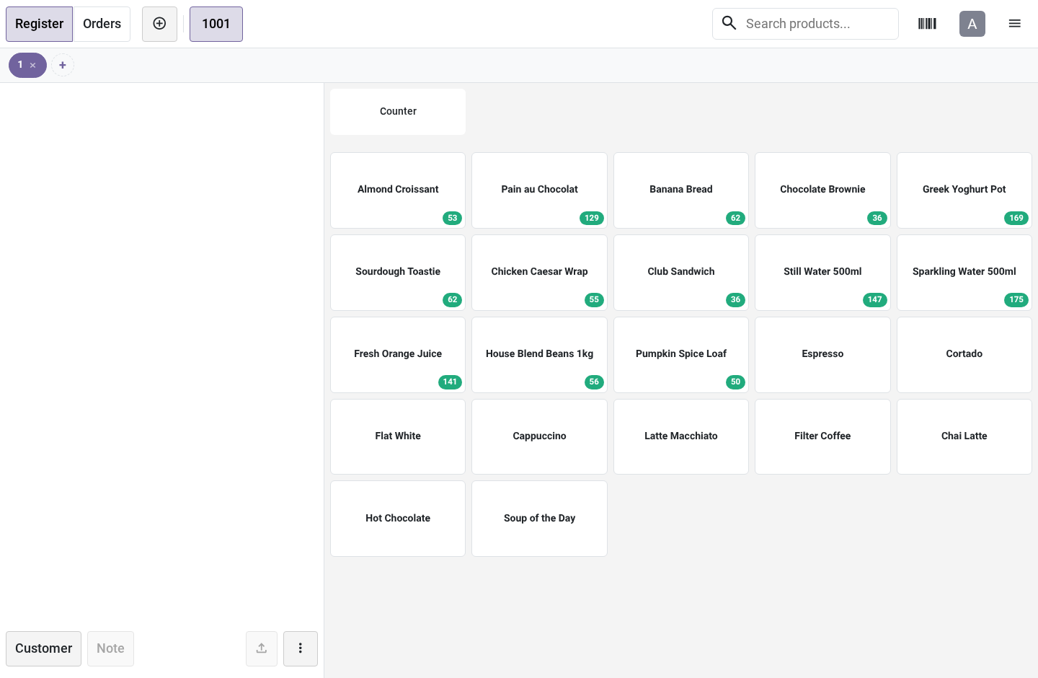Add Greek Yoghurt Pot to the order
The image size is (1038, 678).
click(x=964, y=190)
